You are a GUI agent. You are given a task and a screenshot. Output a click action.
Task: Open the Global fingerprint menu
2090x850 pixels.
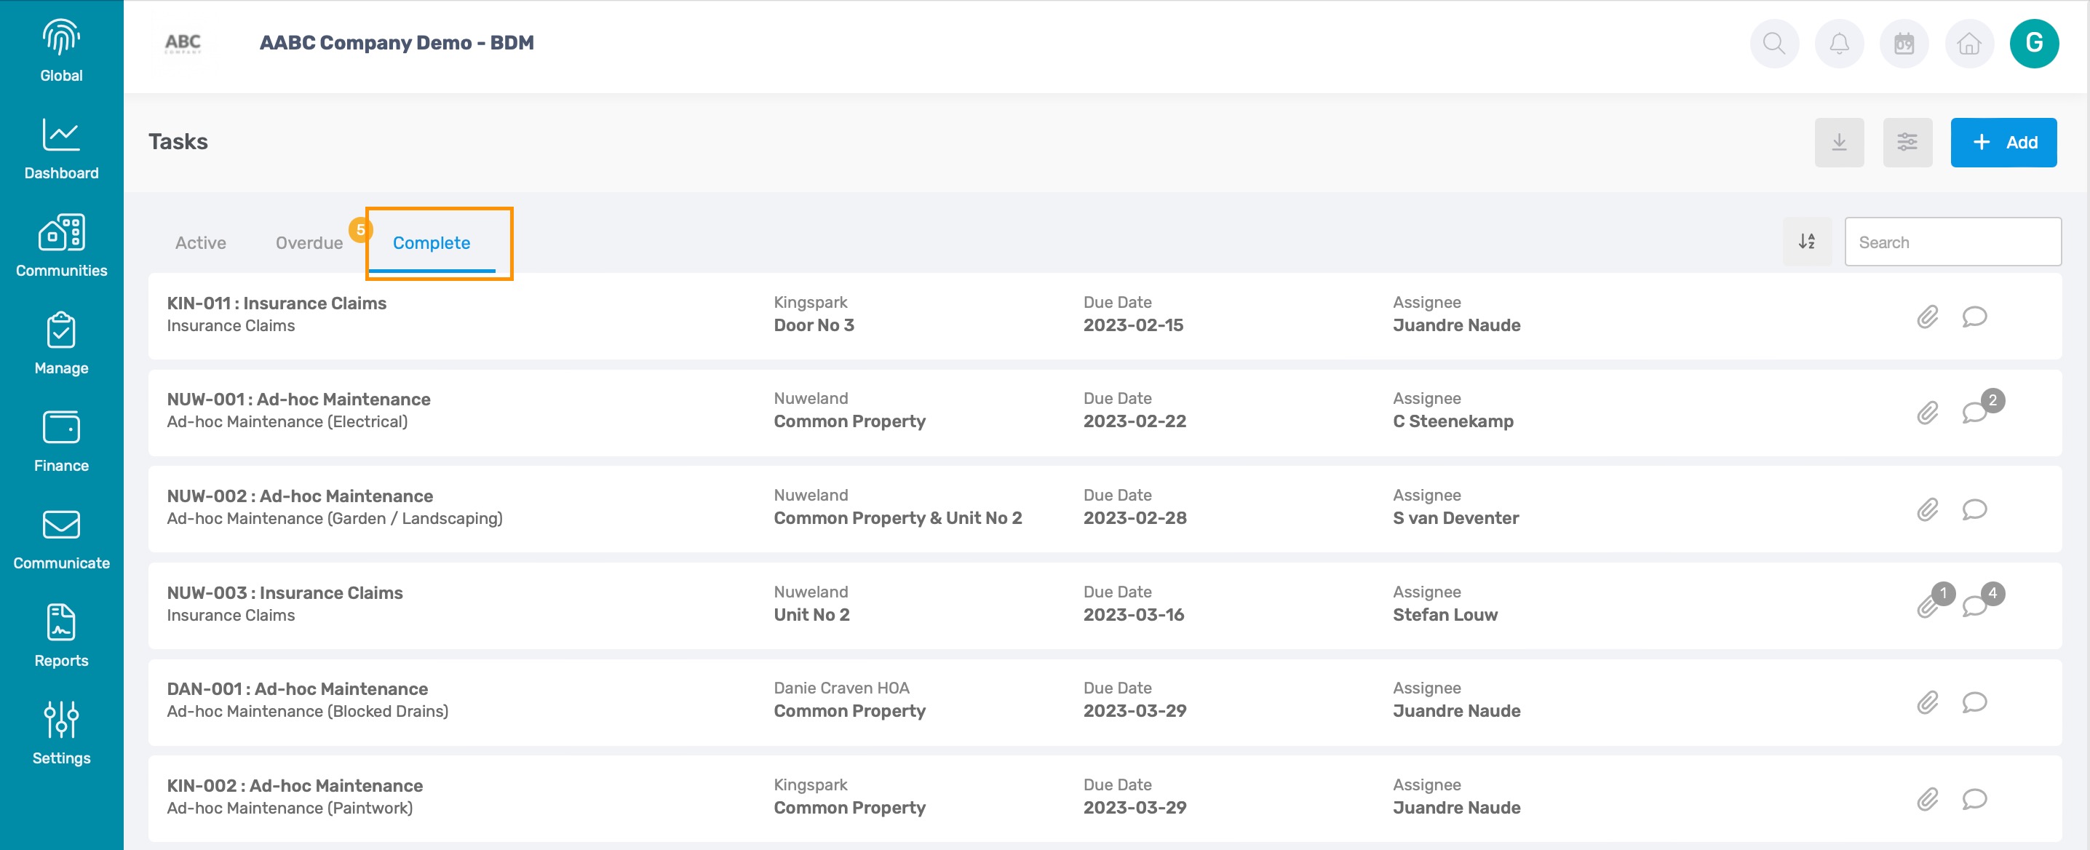pyautogui.click(x=61, y=50)
